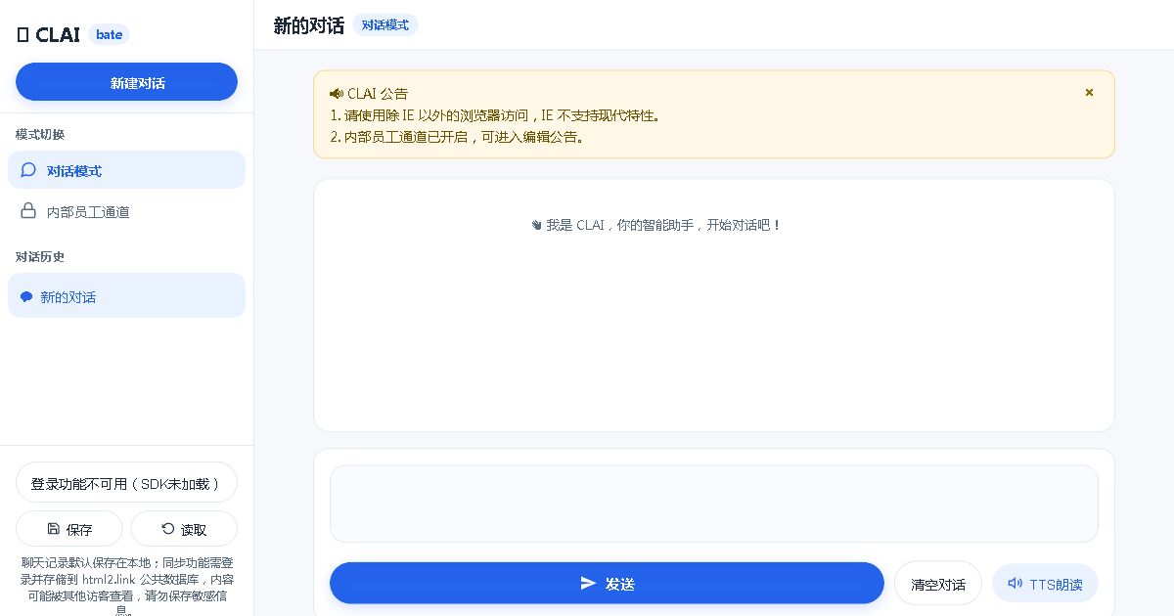Send the message with 发送
The width and height of the screenshot is (1174, 616).
click(607, 583)
